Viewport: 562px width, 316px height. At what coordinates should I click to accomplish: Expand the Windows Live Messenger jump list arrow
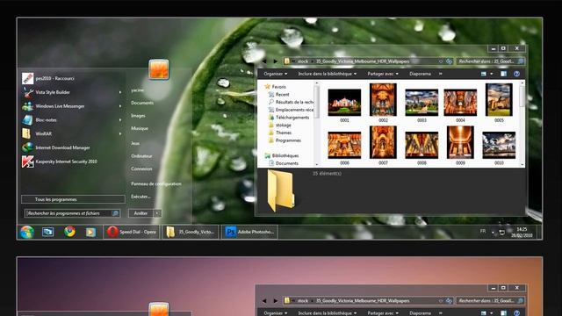click(120, 106)
